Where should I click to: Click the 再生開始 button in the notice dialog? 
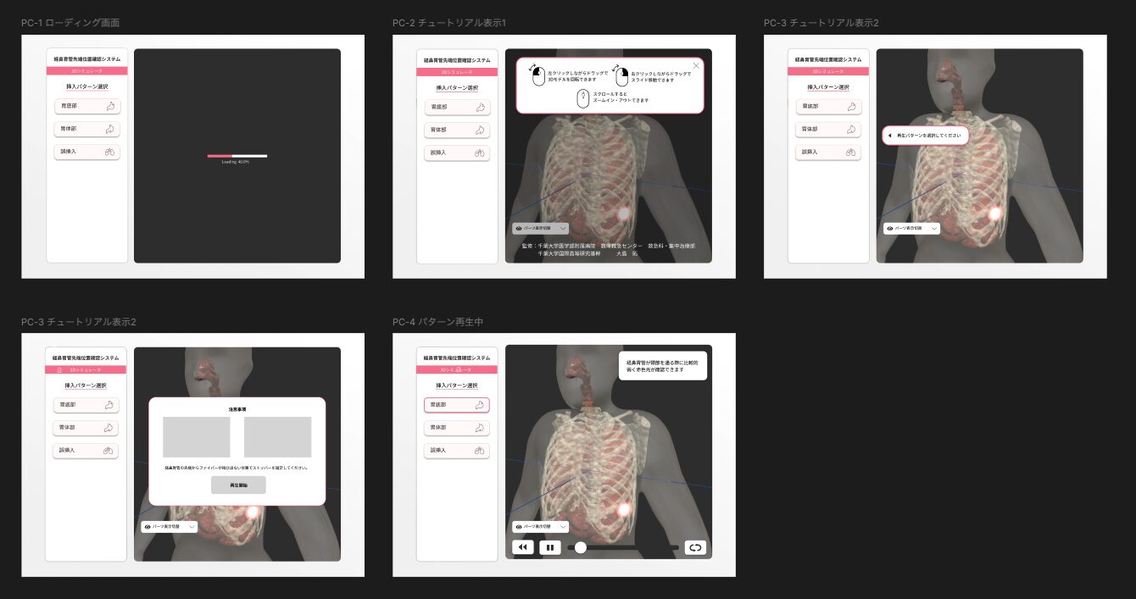point(238,485)
